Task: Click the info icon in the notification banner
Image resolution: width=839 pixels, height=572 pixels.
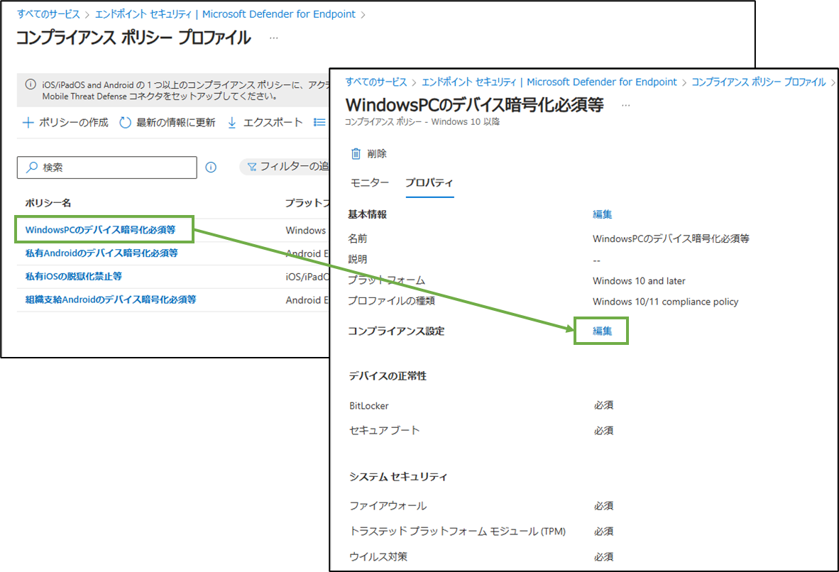Action: tap(31, 84)
